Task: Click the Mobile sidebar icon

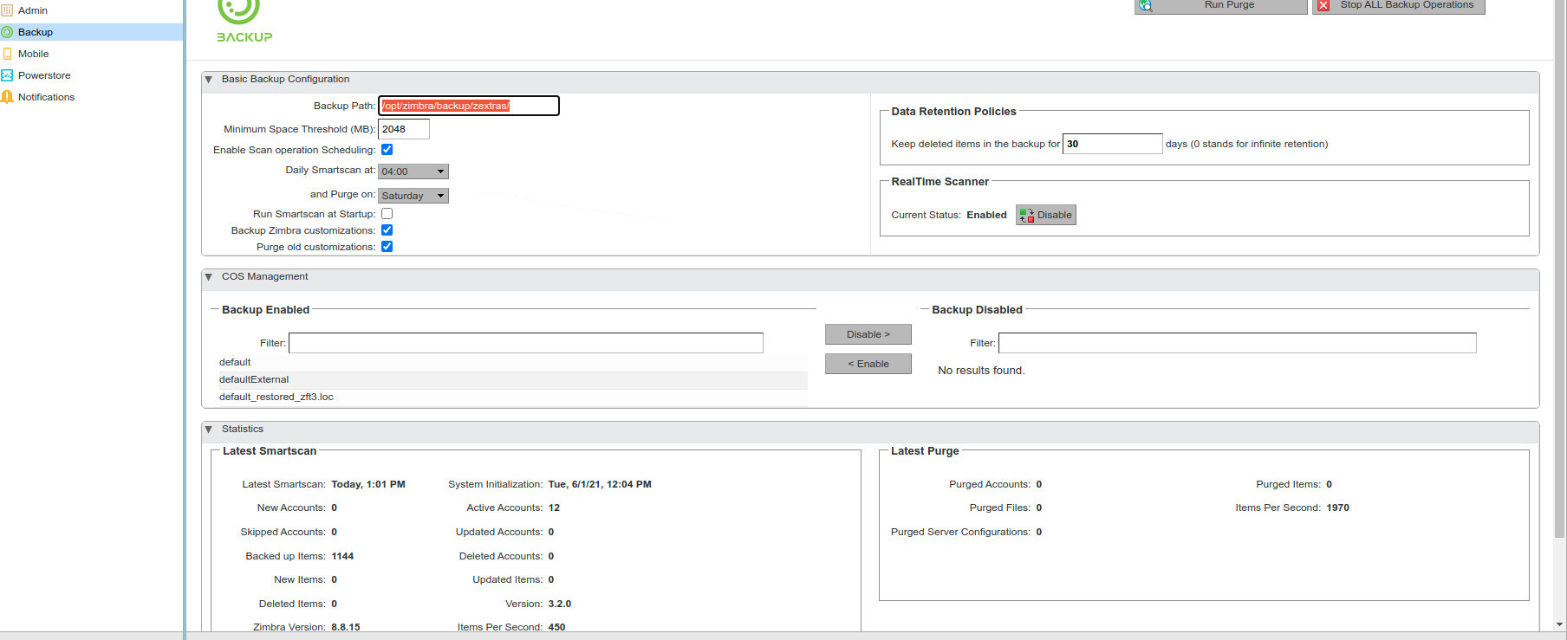Action: tap(7, 54)
